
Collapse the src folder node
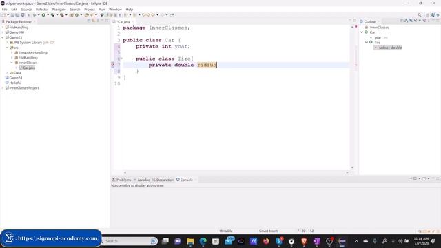(x=8, y=48)
